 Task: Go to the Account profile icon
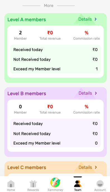pyautogui.click(x=100, y=184)
